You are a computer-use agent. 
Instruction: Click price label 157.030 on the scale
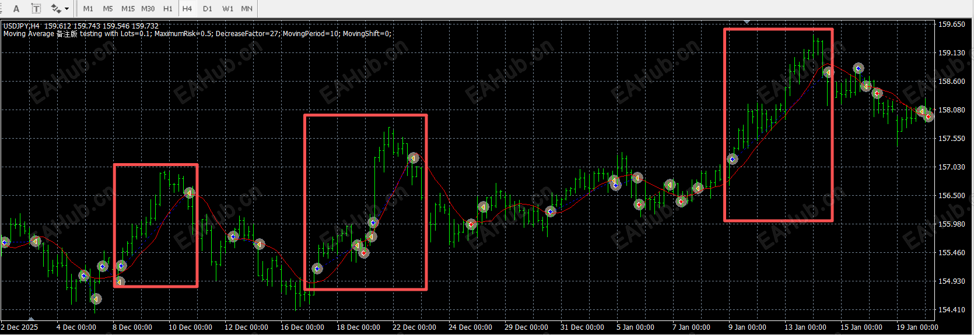coord(951,167)
